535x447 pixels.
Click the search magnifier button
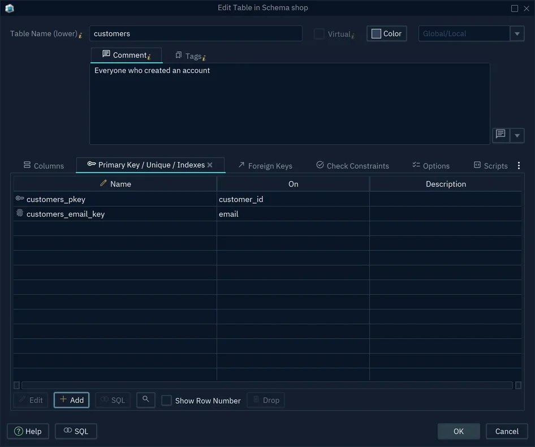pos(146,399)
